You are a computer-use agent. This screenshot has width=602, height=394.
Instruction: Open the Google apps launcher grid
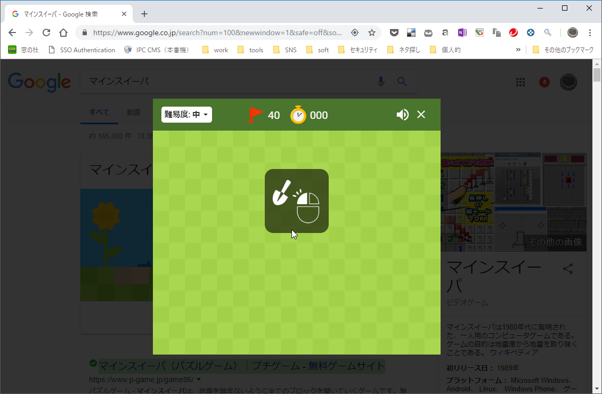(x=520, y=82)
